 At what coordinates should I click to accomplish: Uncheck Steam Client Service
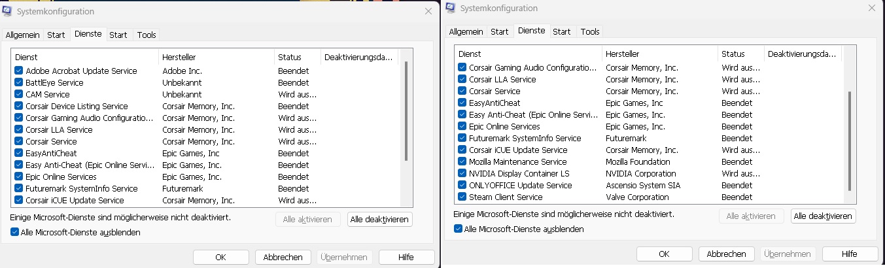tap(462, 197)
